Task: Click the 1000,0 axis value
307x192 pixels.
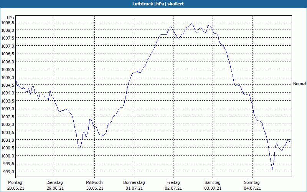Action: 8,156
